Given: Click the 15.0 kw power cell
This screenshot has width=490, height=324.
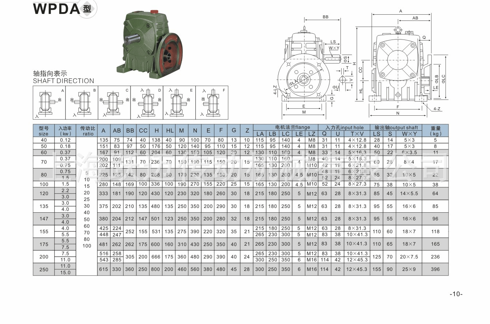Looking at the screenshot, I should 65,272.
